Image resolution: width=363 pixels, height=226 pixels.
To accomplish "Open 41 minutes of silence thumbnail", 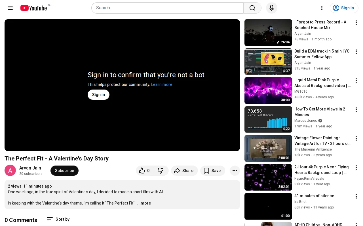I will tap(268, 206).
